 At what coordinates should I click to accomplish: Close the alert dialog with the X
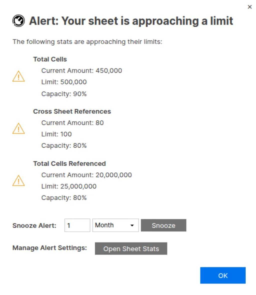click(x=249, y=7)
